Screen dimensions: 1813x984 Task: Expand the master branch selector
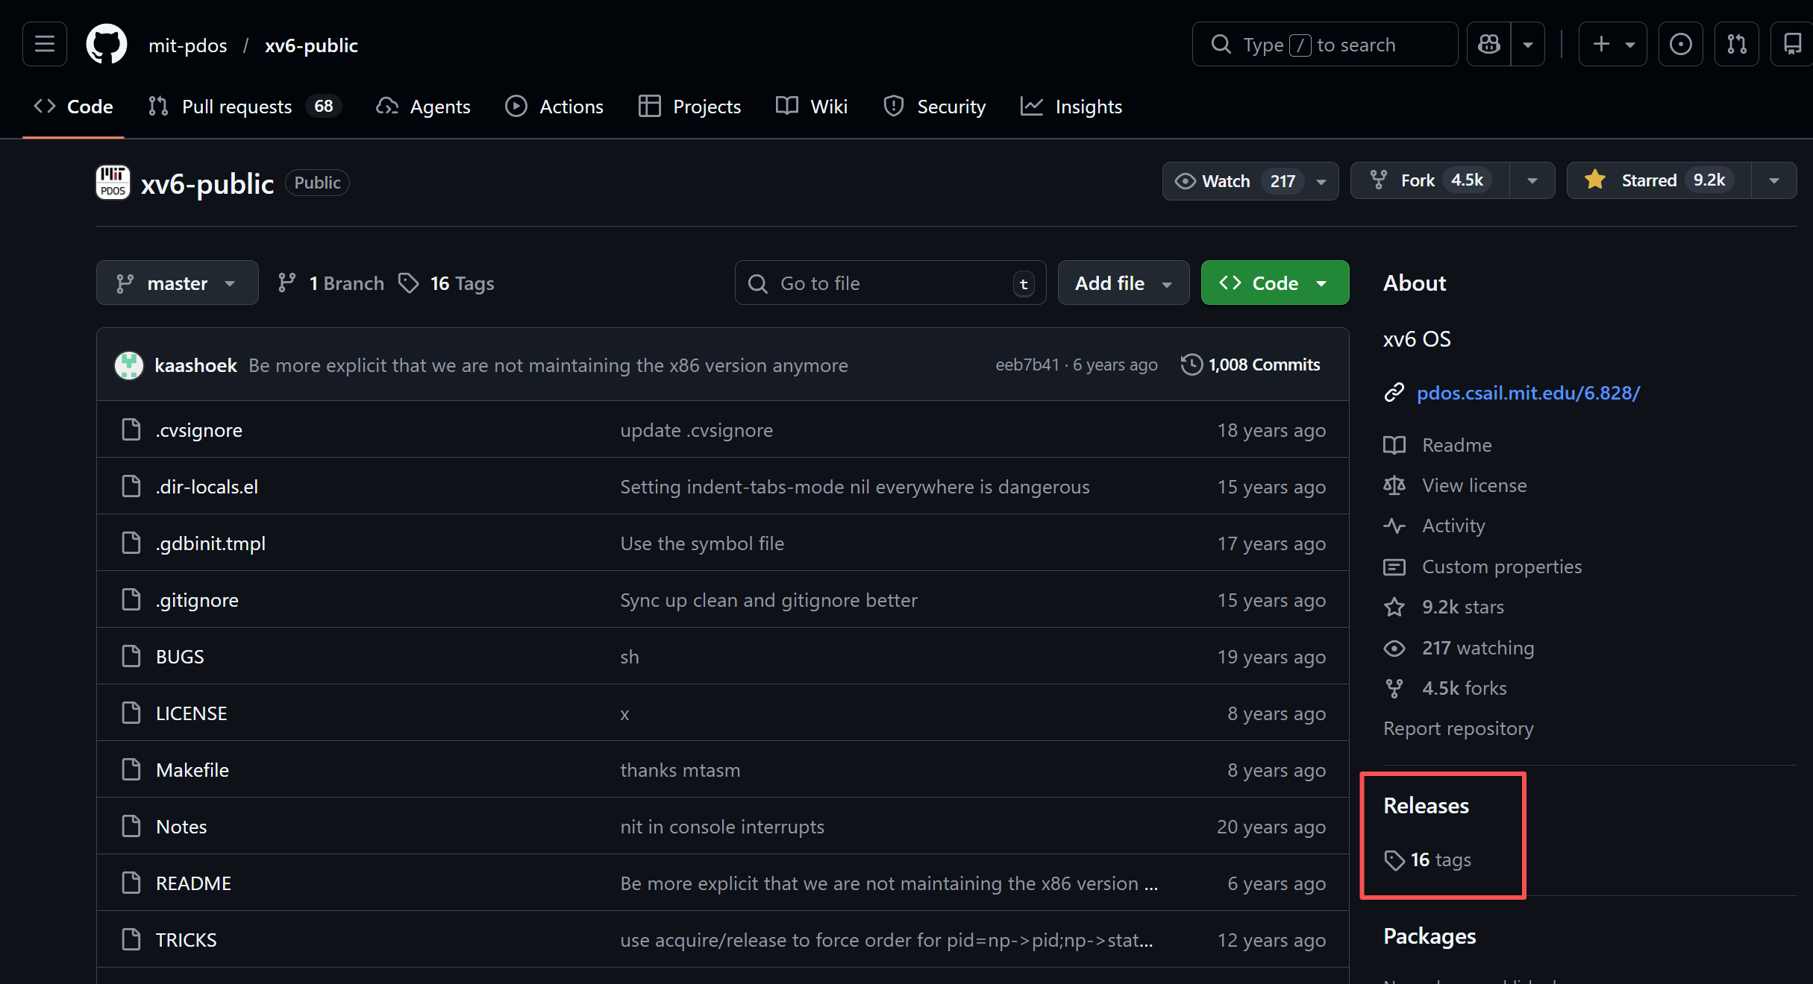(x=177, y=283)
